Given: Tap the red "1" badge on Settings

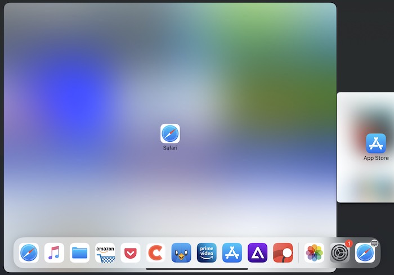Looking at the screenshot, I should pyautogui.click(x=349, y=244).
